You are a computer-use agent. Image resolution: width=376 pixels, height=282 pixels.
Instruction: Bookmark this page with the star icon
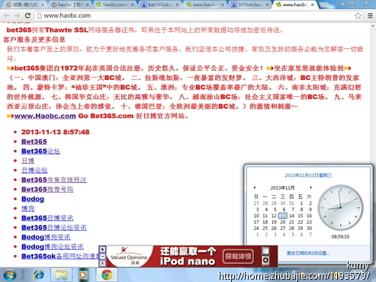358,16
